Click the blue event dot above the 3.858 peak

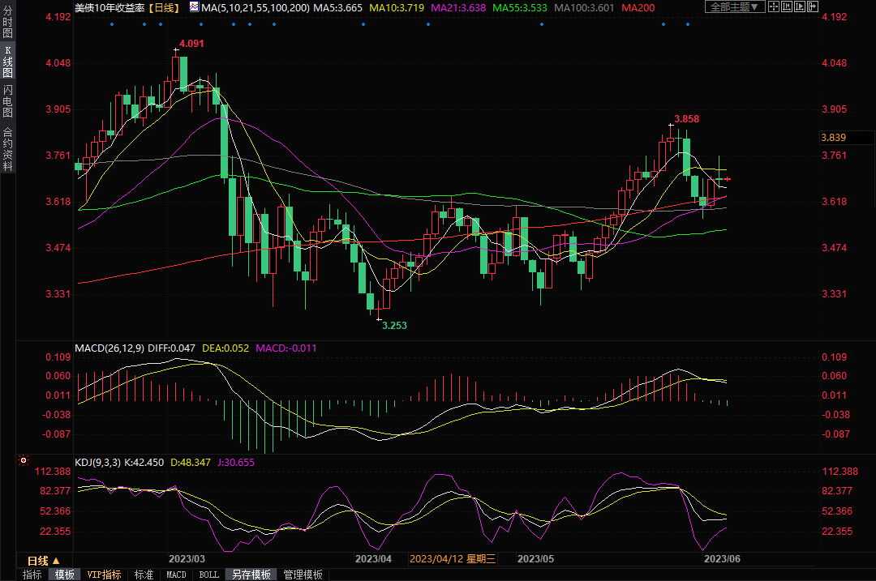(663, 23)
